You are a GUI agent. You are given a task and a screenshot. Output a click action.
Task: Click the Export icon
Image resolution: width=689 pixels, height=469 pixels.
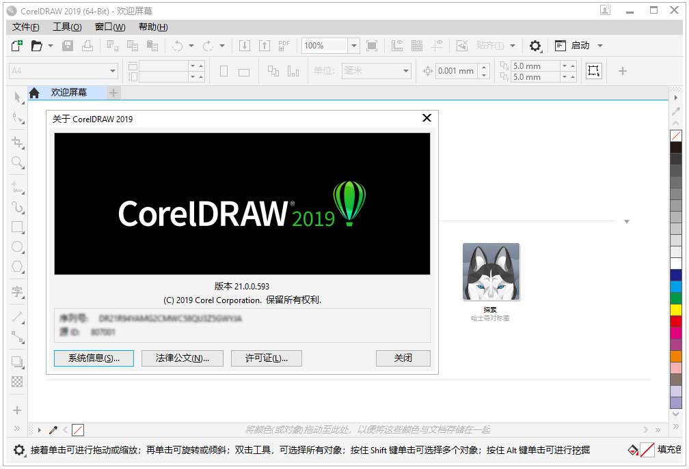click(x=264, y=46)
